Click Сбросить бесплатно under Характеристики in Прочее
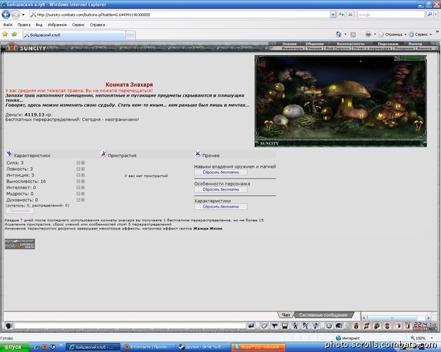The width and height of the screenshot is (441, 352). (220, 207)
